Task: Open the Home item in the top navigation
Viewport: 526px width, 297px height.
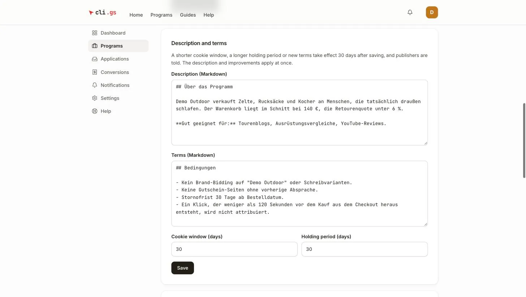Action: pos(136,15)
